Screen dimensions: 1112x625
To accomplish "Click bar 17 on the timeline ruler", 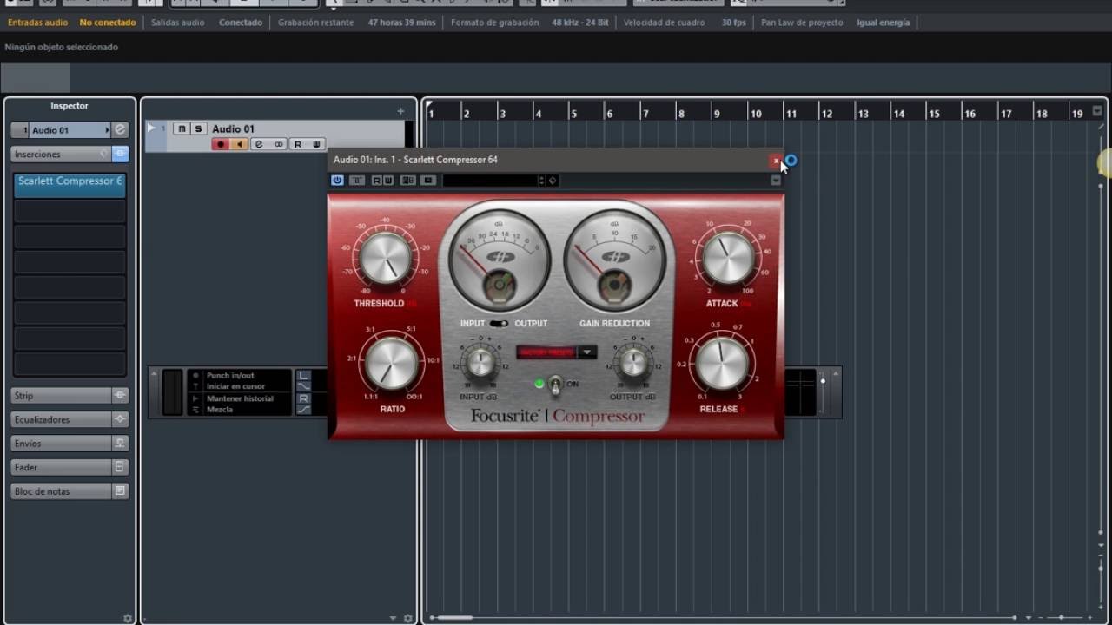I will click(1005, 114).
